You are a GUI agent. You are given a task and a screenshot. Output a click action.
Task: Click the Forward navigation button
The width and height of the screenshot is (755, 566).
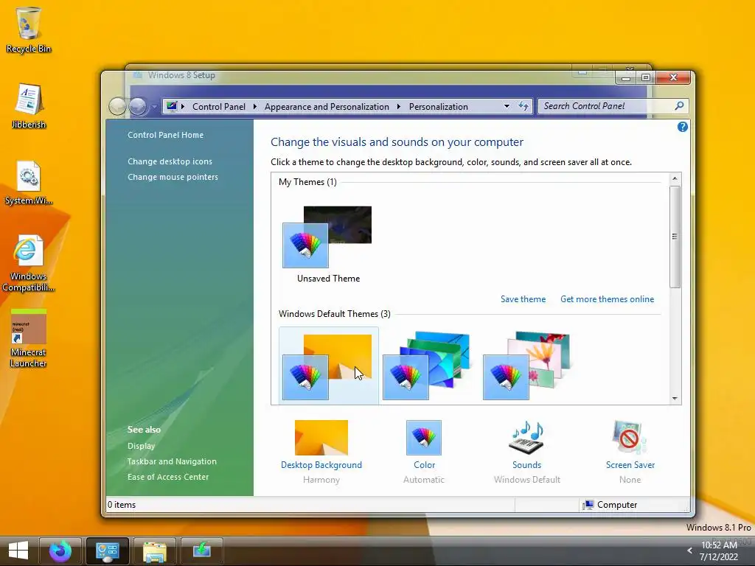coord(138,106)
